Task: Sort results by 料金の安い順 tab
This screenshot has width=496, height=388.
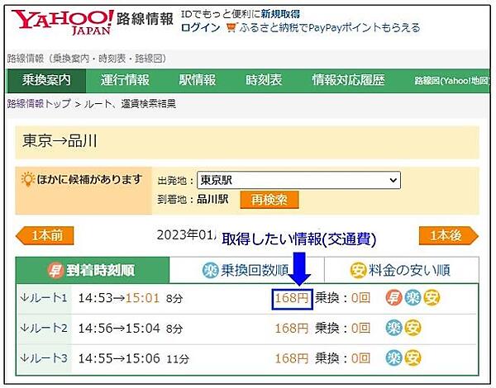Action: click(402, 271)
